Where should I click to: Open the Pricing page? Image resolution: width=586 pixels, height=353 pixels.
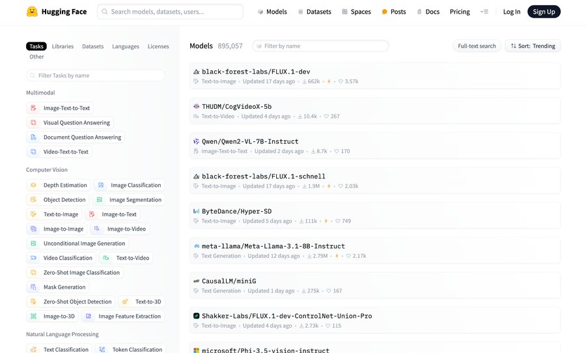(x=460, y=12)
